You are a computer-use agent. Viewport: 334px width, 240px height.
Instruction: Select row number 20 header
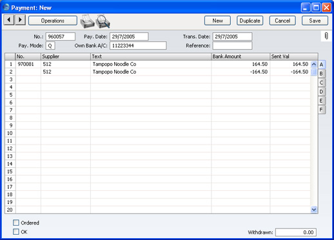coord(10,210)
